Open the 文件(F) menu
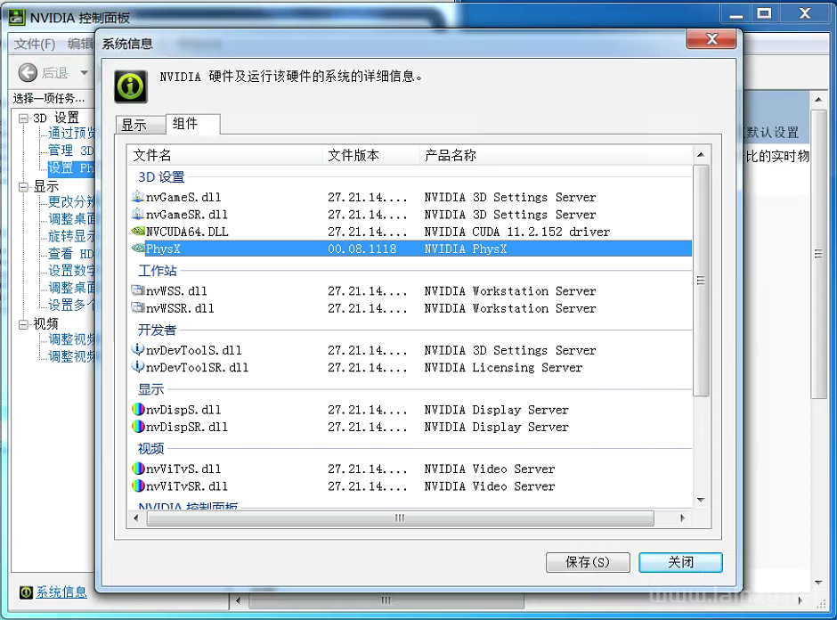The width and height of the screenshot is (837, 620). [x=35, y=44]
